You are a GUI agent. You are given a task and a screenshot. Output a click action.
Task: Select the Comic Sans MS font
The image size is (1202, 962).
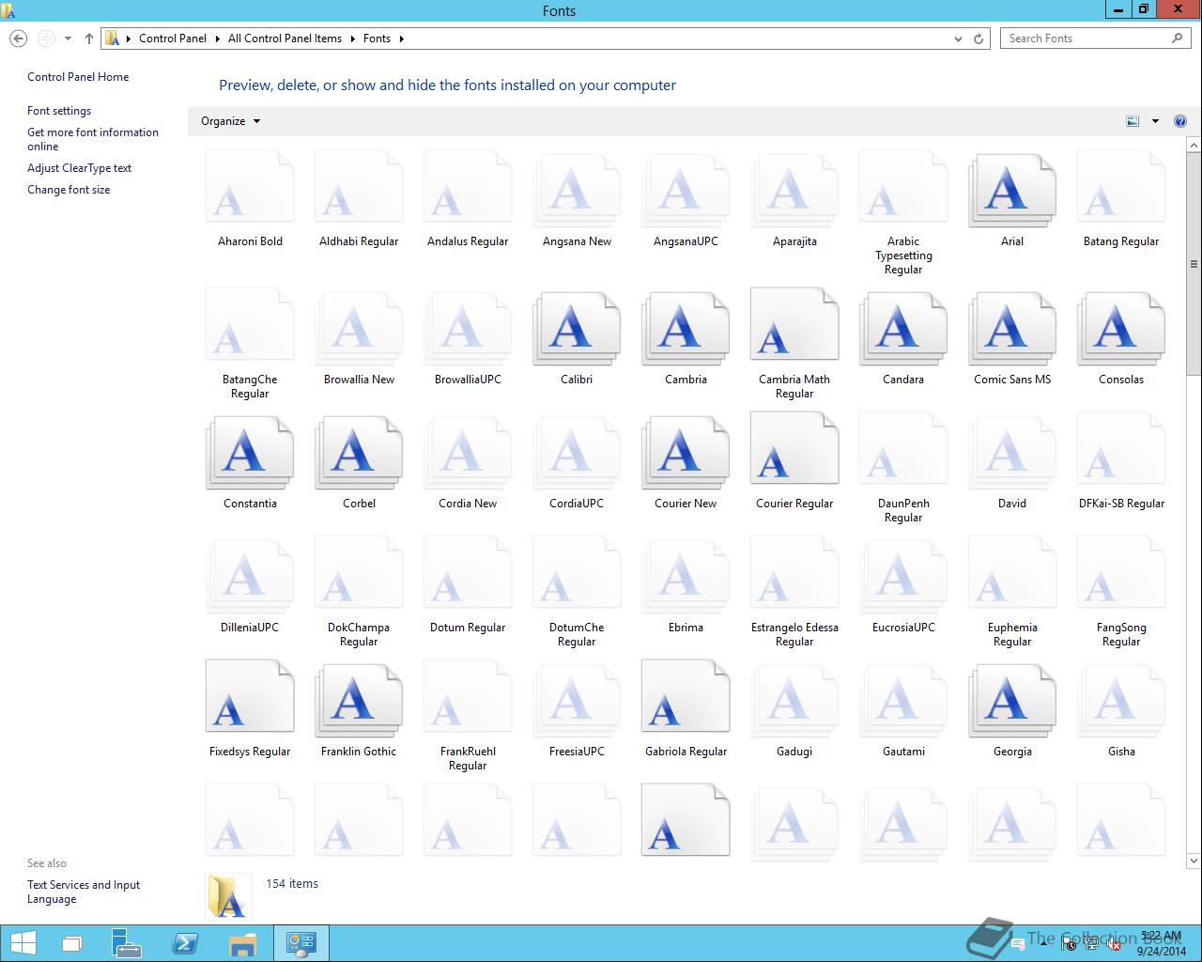pos(1012,330)
